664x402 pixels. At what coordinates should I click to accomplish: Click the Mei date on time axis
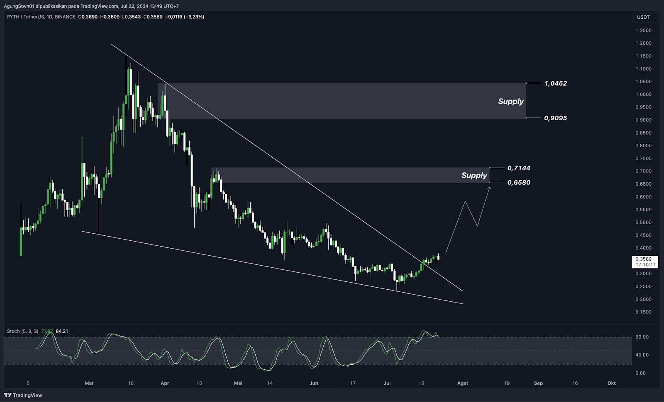point(238,383)
